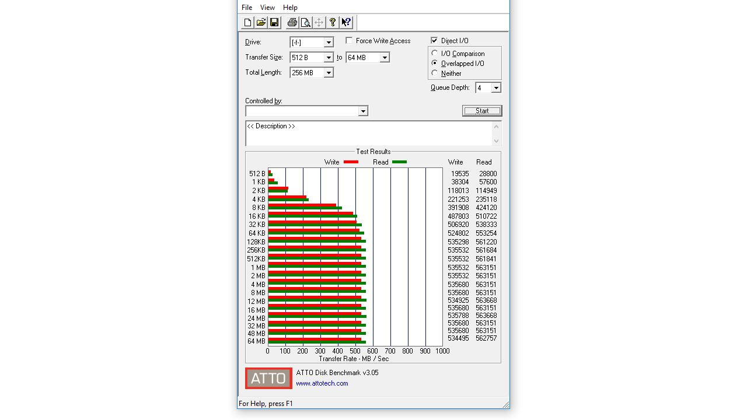Click read value 553254
The image size is (747, 420).
click(x=486, y=233)
